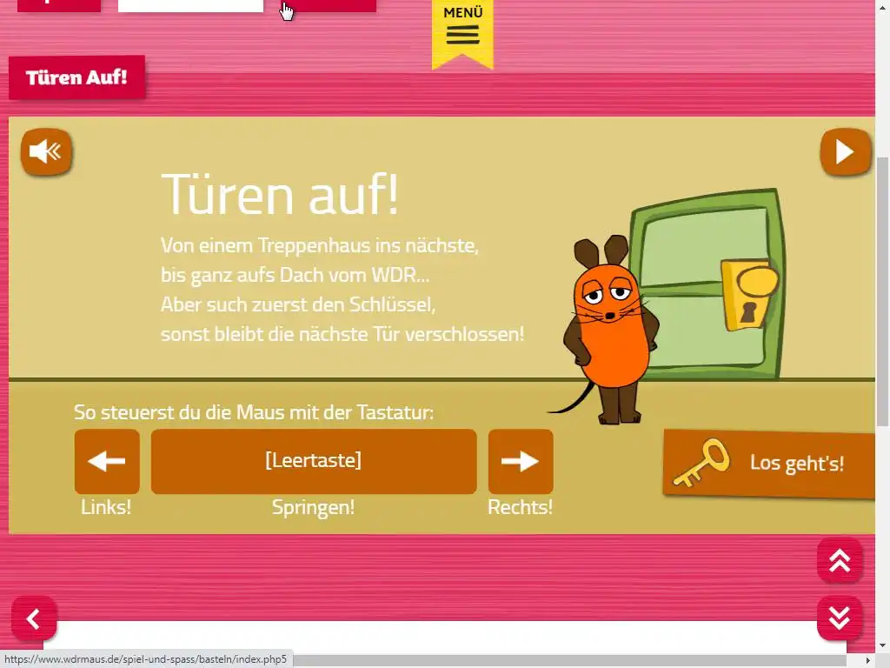Click the 'Links!' label
This screenshot has height=668, width=890.
coord(106,507)
